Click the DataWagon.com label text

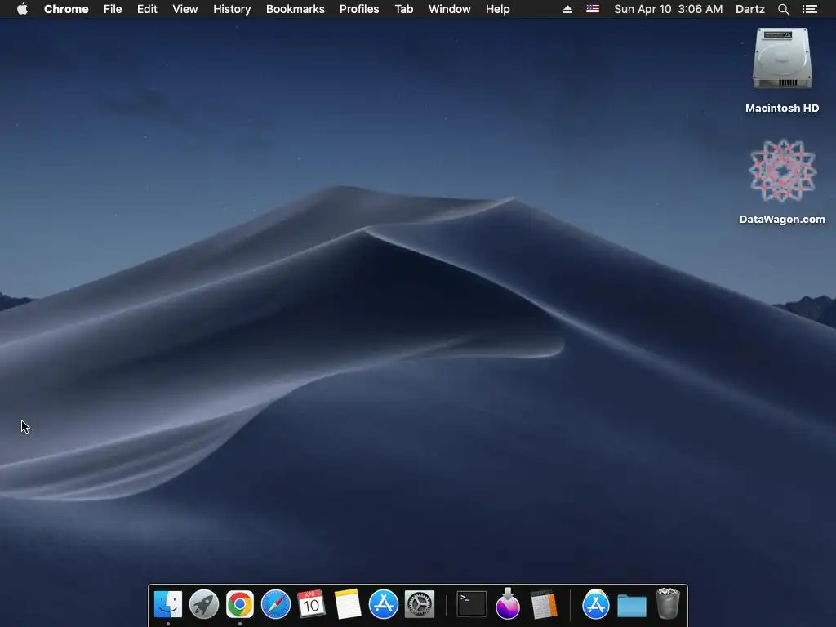(782, 219)
